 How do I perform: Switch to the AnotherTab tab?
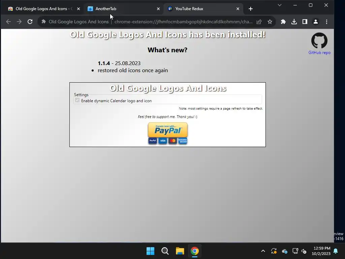tap(123, 9)
